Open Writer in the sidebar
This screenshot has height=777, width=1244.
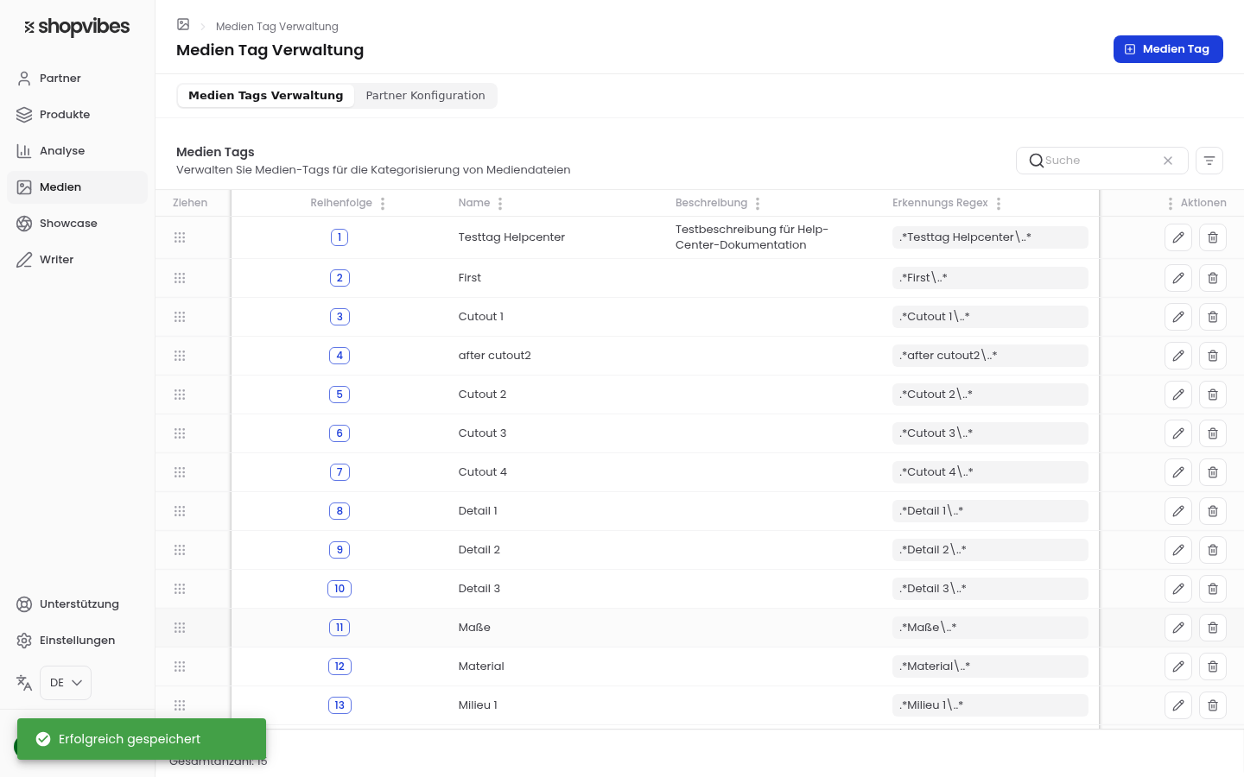coord(77,260)
